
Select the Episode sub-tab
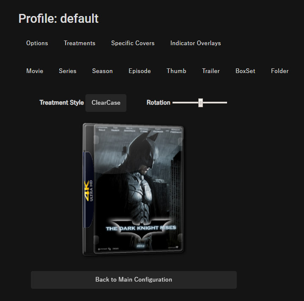140,71
